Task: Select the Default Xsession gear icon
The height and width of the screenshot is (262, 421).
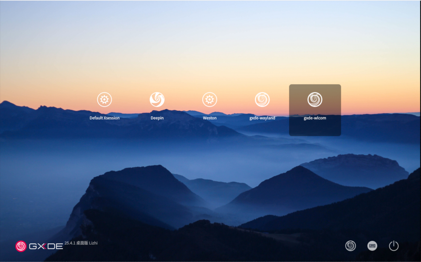Action: (x=104, y=99)
